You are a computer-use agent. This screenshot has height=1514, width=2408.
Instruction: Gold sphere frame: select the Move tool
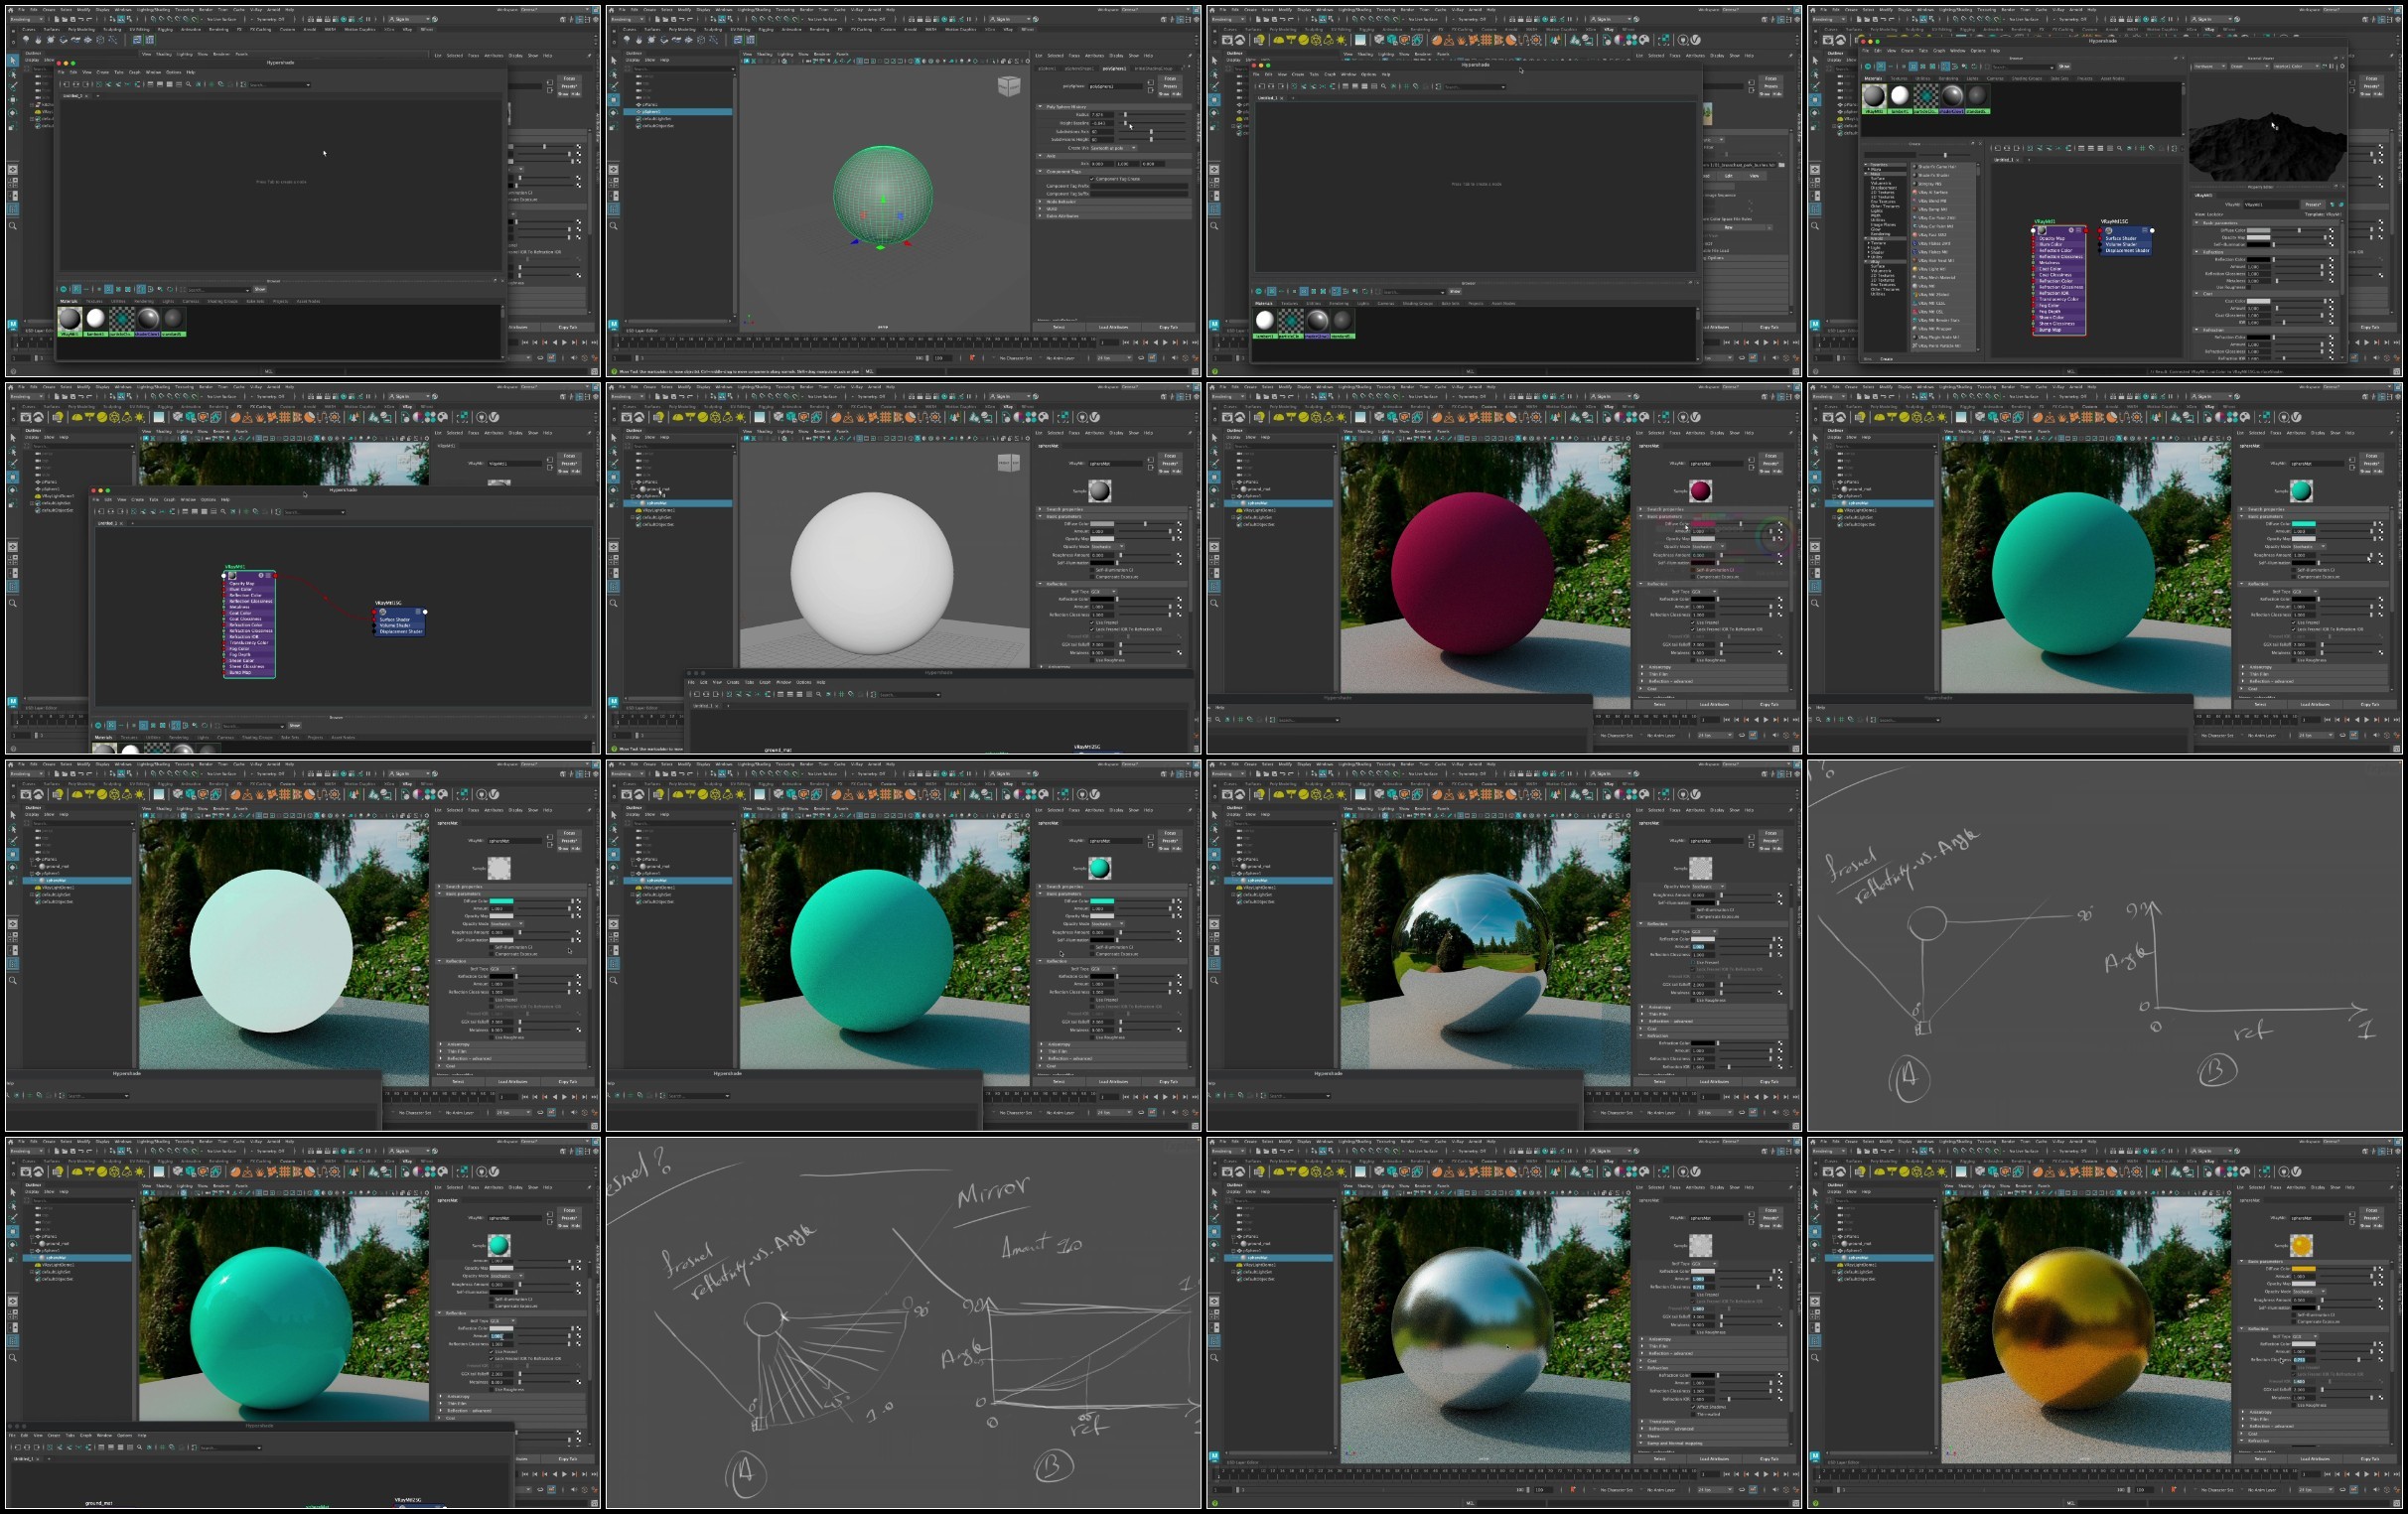click(x=1816, y=1231)
